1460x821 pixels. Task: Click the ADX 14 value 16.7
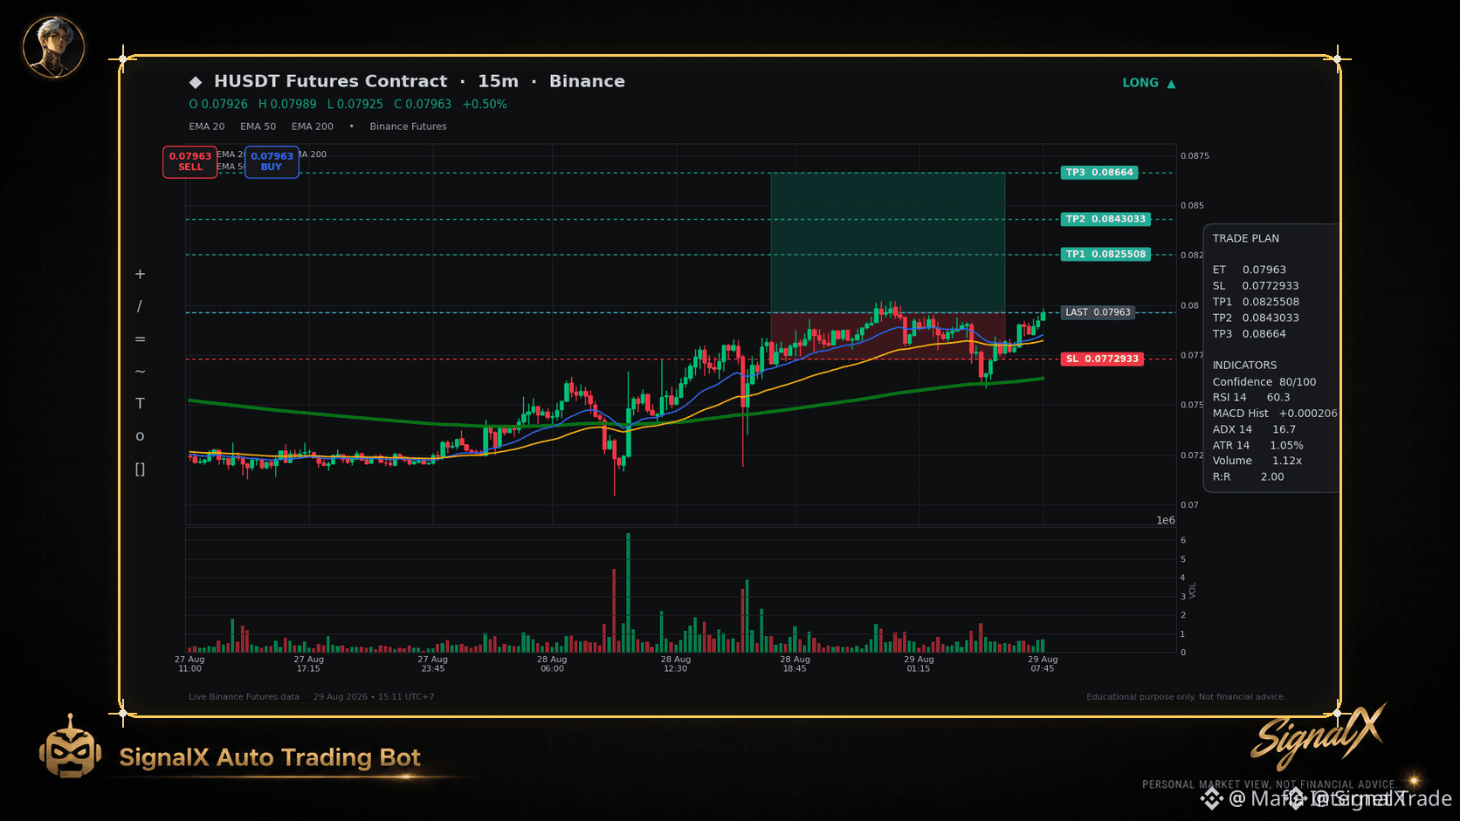point(1284,429)
